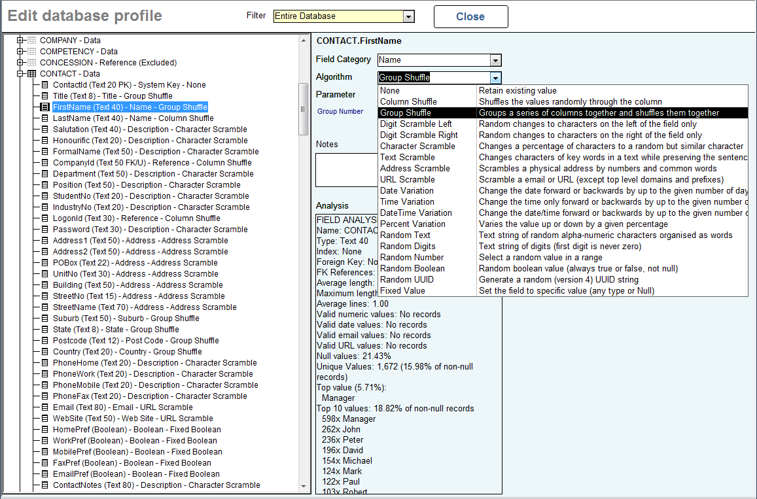Select PhoneMobile (Text 20) tree row
The width and height of the screenshot is (757, 499).
point(156,385)
